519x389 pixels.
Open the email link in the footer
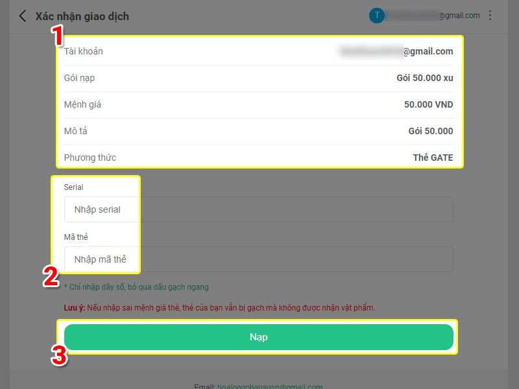point(270,386)
